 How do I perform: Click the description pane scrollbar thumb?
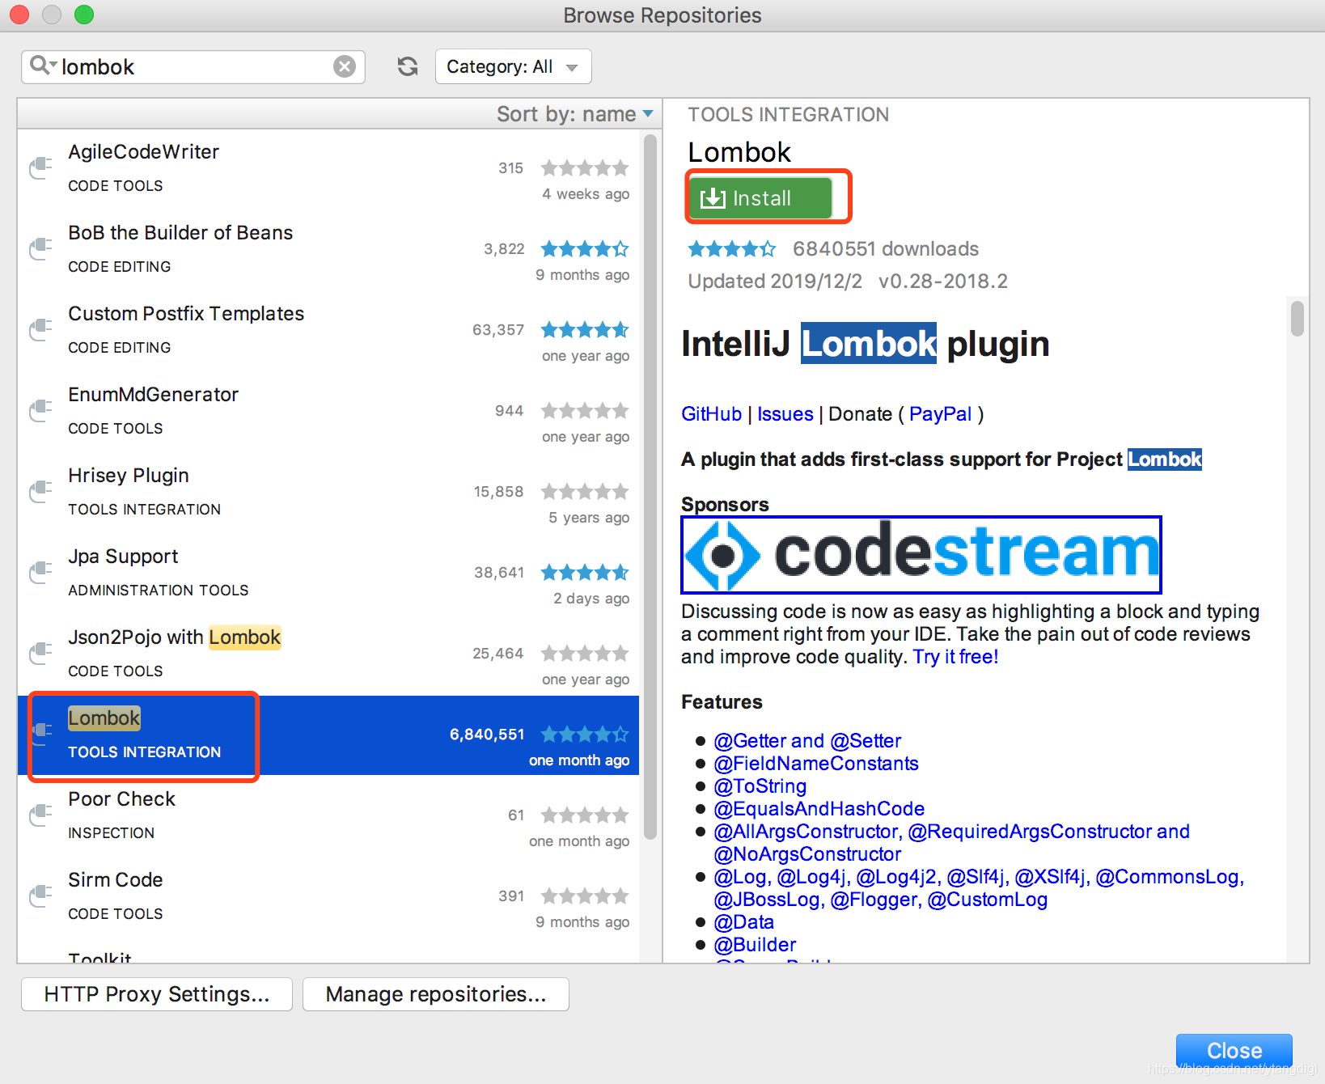pos(1297,318)
